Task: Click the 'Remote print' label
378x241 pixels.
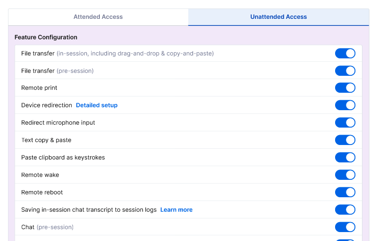Action: (39, 88)
